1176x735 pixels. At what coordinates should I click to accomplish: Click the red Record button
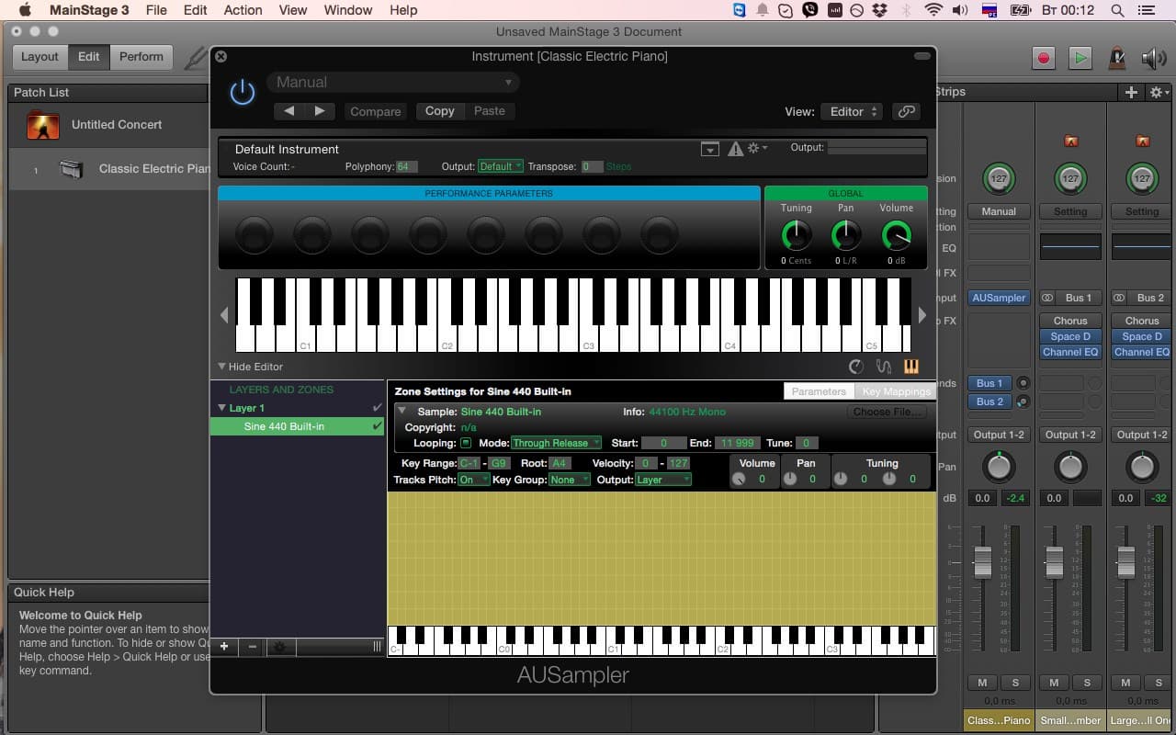(x=1043, y=57)
